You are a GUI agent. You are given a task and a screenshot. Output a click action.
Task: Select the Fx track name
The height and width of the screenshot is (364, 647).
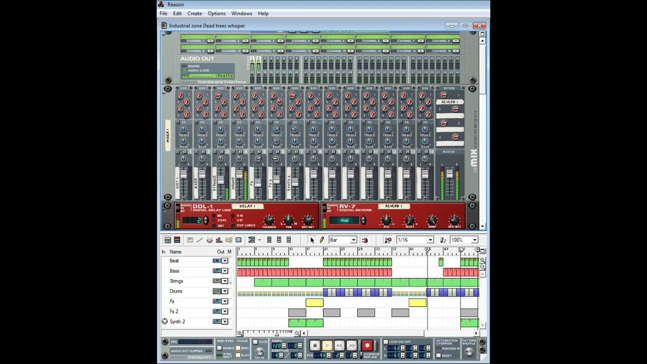172,301
